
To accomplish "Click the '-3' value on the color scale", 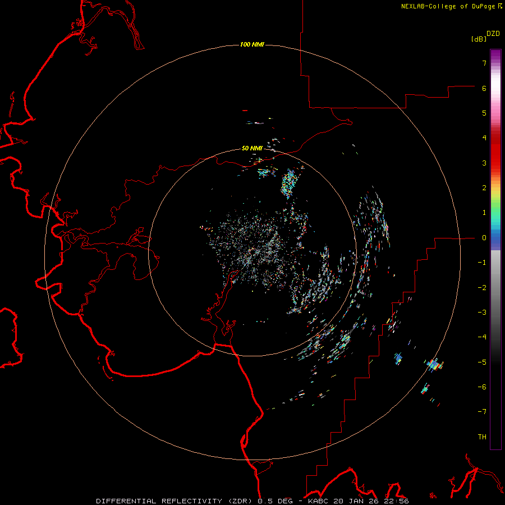I will click(x=482, y=313).
